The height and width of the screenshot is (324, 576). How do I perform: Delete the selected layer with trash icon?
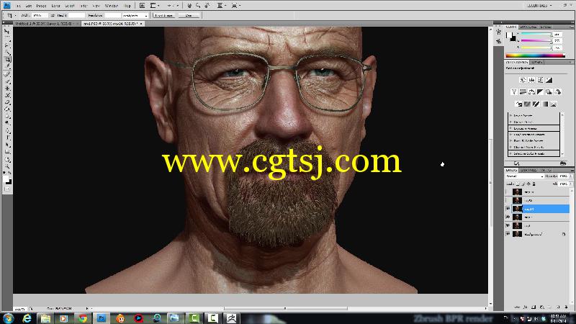tap(566, 307)
